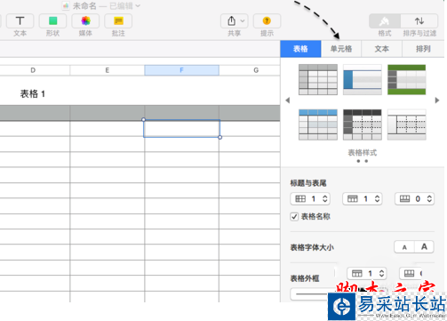Image resolution: width=447 pixels, height=321 pixels.
Task: Select the light blue header table style
Action: tap(318, 124)
